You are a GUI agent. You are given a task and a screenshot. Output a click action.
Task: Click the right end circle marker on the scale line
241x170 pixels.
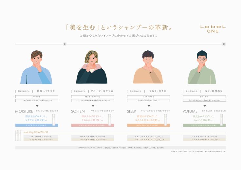coord(224,44)
